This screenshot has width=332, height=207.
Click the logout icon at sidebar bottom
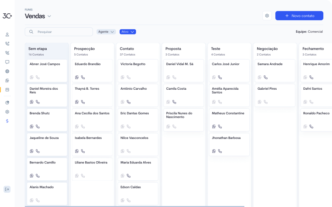tap(7, 189)
